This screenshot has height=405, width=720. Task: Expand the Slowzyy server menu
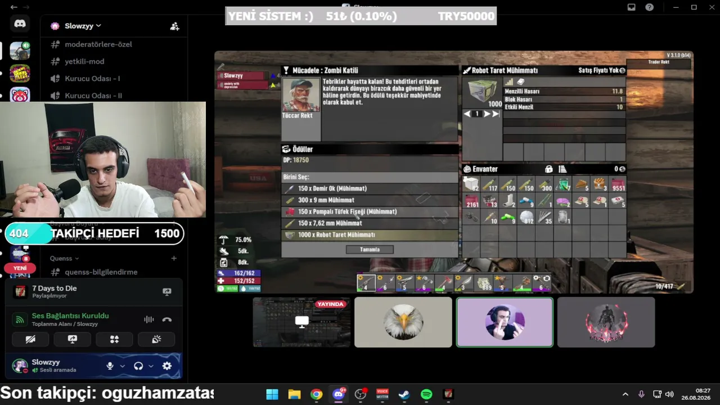pos(83,26)
